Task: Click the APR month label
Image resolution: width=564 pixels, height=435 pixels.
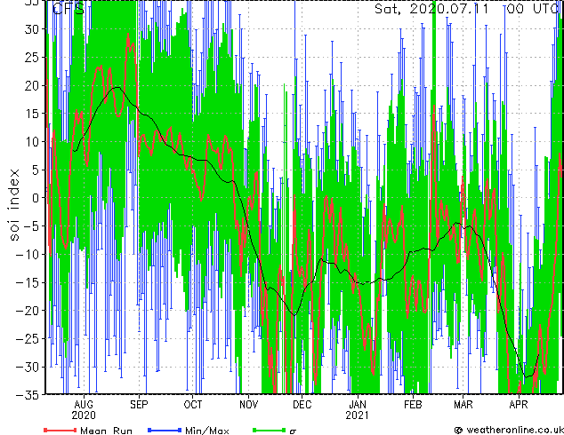Action: (x=519, y=405)
